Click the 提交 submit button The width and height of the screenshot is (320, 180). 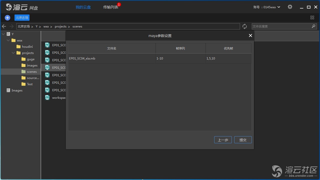click(243, 140)
